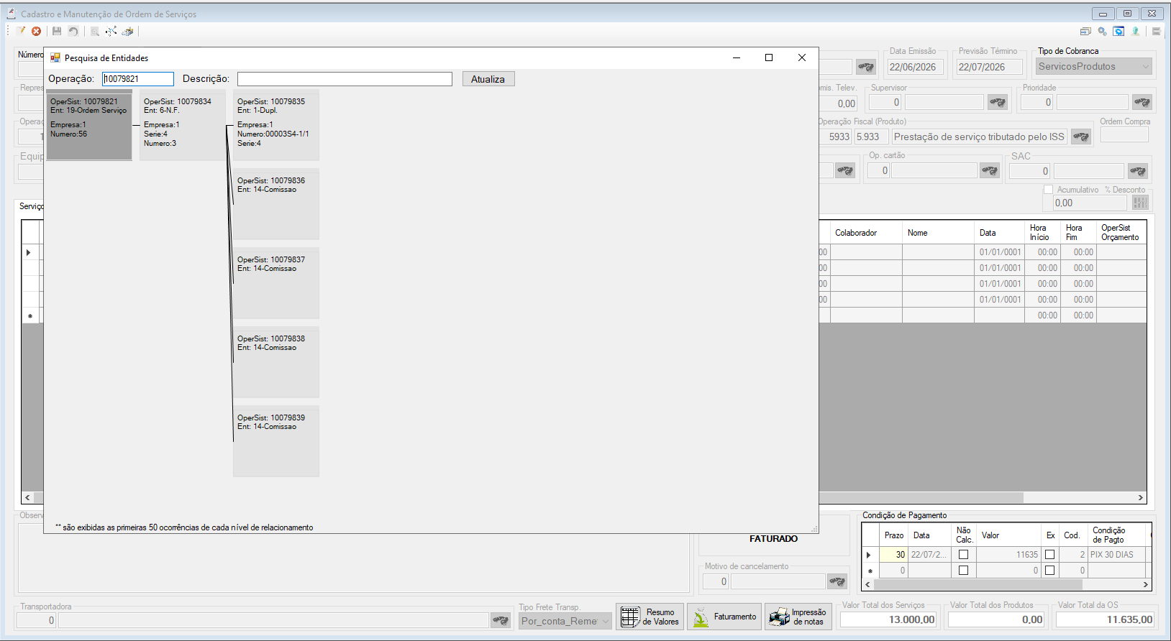Toggle the Acumulativo checkbox

click(1048, 190)
